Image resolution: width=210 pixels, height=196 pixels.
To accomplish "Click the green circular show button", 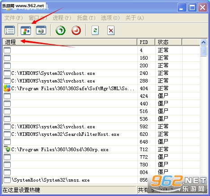I will click(61, 30).
